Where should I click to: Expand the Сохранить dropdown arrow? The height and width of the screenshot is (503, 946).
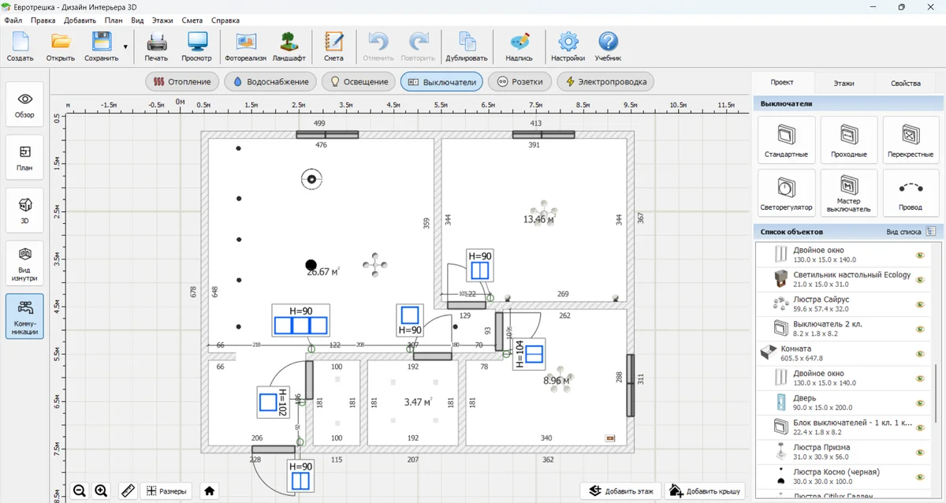(x=125, y=47)
